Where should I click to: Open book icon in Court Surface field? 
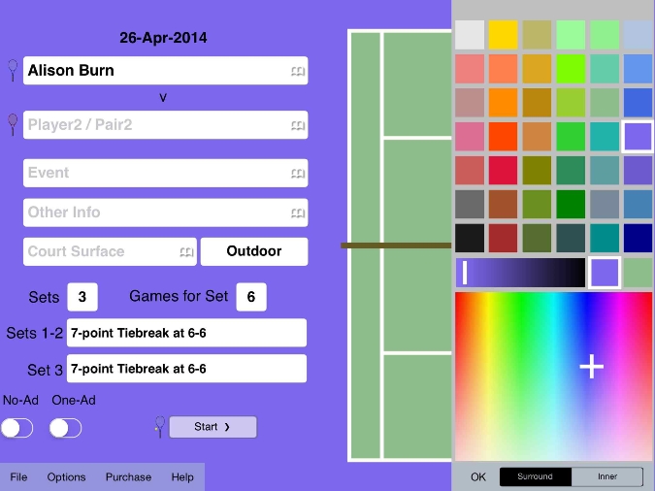186,252
